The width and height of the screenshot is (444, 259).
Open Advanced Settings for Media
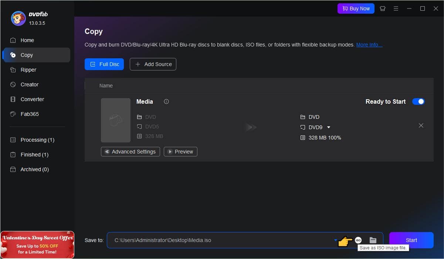pyautogui.click(x=130, y=152)
